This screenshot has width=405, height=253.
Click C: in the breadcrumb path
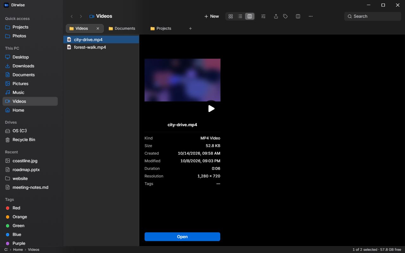pos(6,250)
